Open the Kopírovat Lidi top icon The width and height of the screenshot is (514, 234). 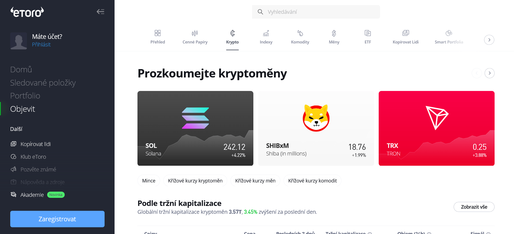(406, 33)
